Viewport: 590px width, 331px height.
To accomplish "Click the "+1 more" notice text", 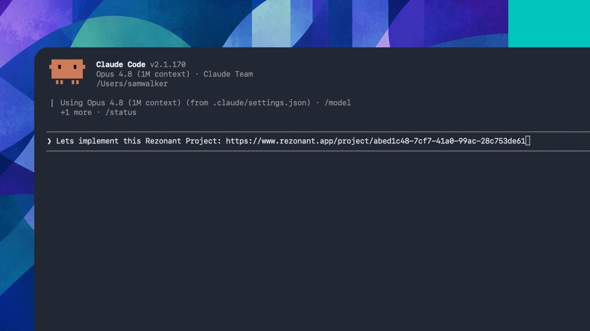I will (x=76, y=113).
